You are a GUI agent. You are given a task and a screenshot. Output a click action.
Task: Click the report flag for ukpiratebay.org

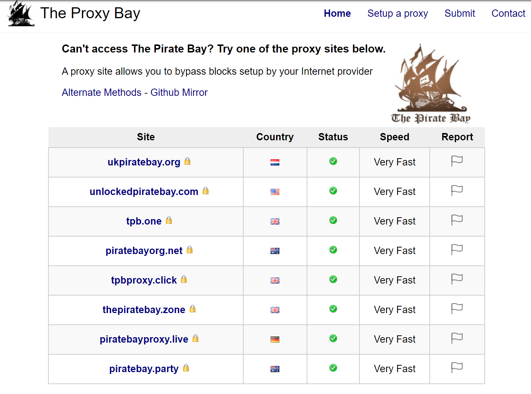pos(457,161)
